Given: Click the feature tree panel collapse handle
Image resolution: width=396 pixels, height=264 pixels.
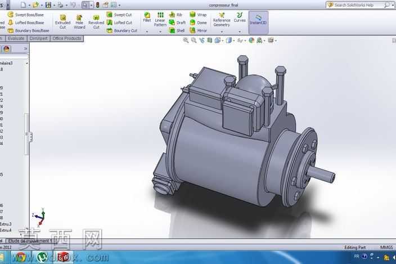Looking at the screenshot, I should pos(30,137).
